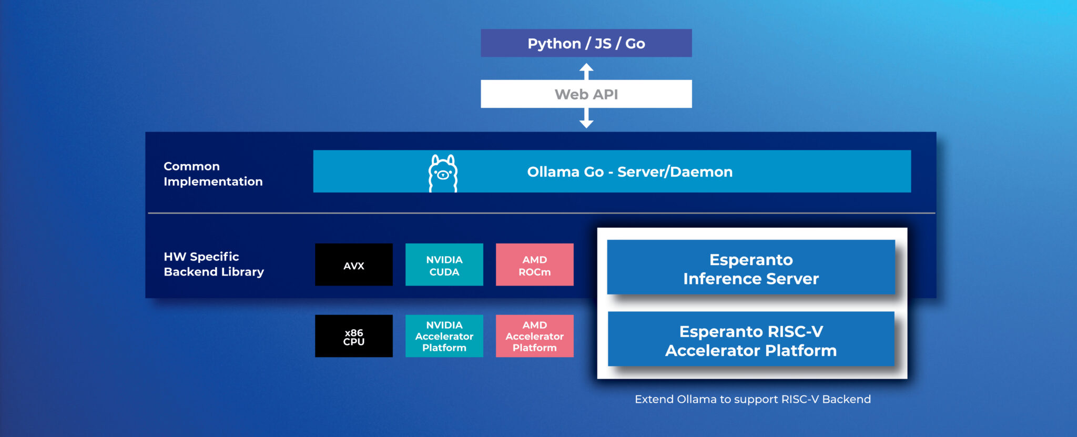
Task: Click the Ollama llama logo icon
Action: point(443,173)
